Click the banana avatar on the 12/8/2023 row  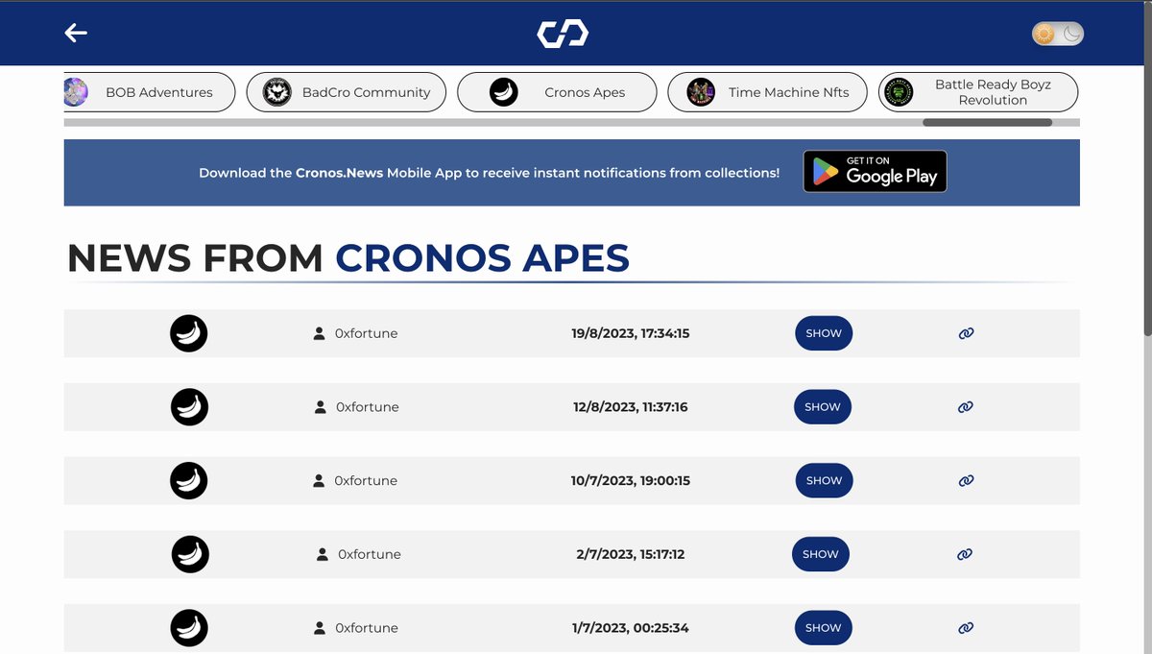click(189, 406)
